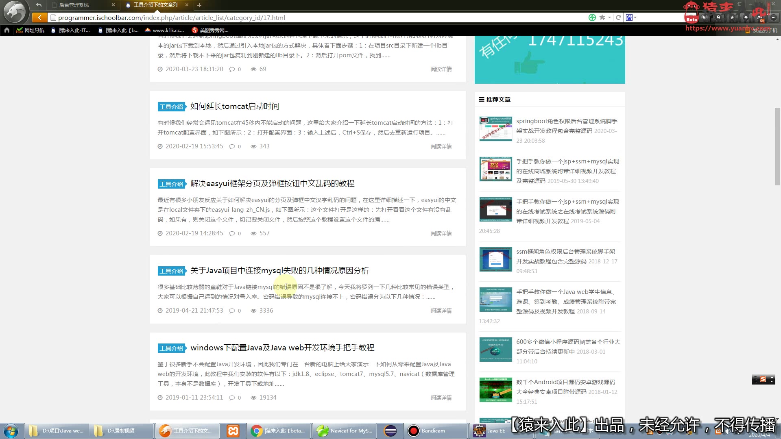Click 阅读详情 for the easyui article
This screenshot has height=439, width=781.
[x=441, y=233]
